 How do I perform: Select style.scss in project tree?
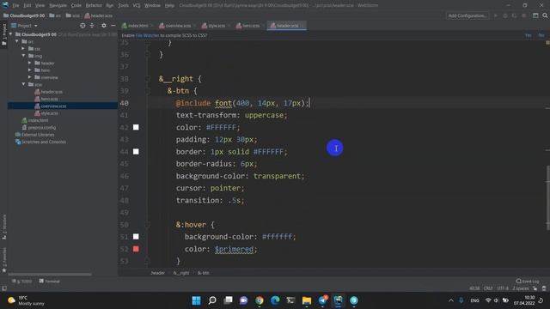(x=50, y=113)
